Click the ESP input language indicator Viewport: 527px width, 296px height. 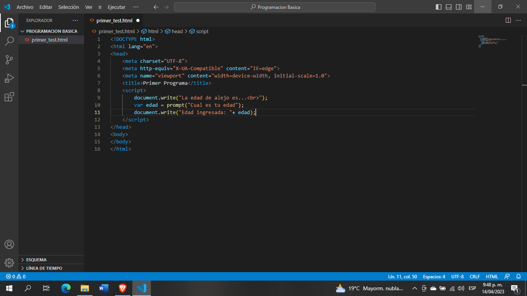[472, 288]
